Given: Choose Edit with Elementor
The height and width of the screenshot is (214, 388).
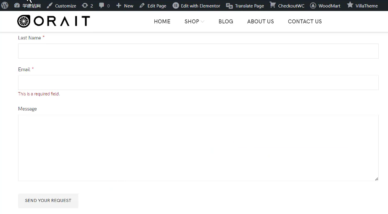Looking at the screenshot, I should pyautogui.click(x=201, y=6).
